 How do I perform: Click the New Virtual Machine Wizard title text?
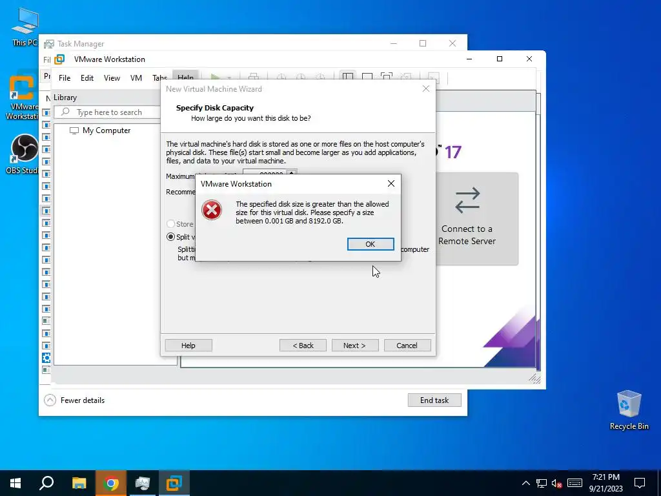214,89
